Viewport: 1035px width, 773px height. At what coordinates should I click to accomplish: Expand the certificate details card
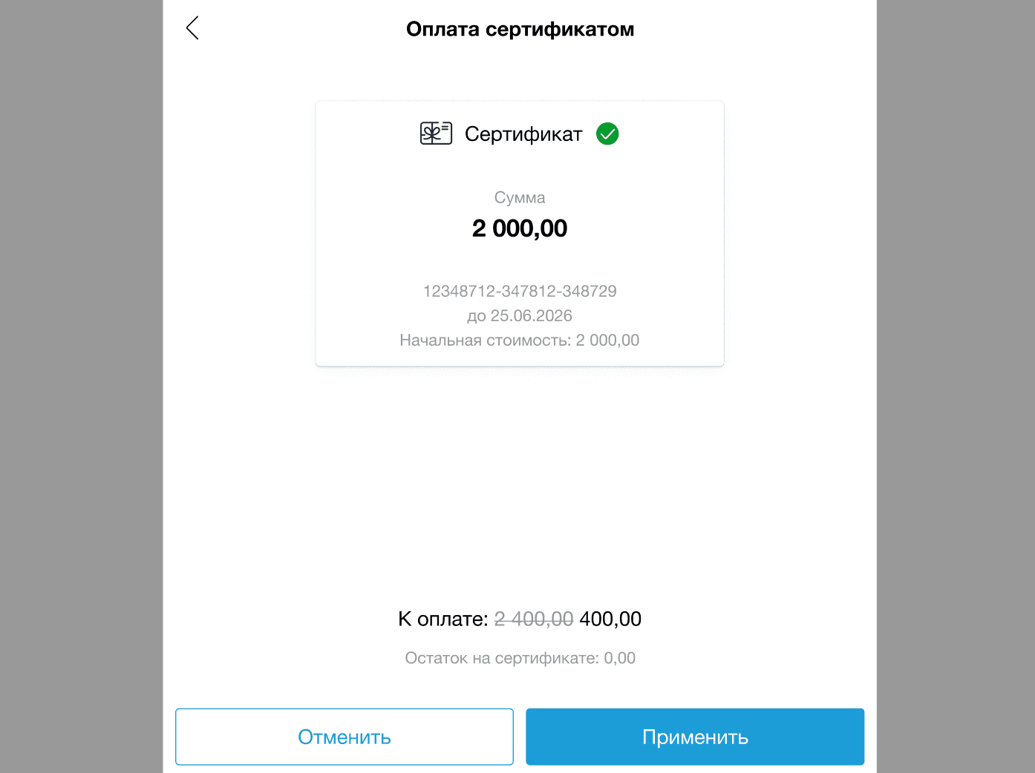tap(520, 233)
